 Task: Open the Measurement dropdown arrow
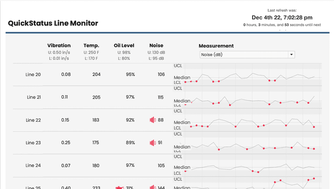[x=291, y=55]
